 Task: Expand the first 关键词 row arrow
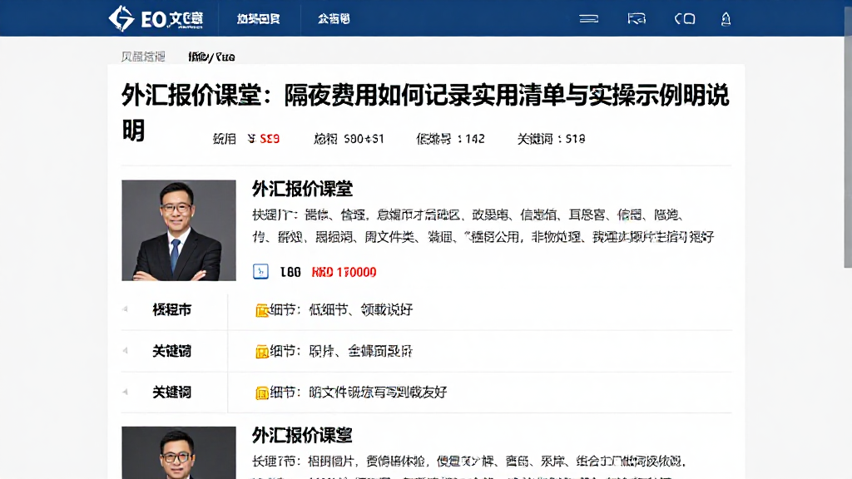point(126,350)
